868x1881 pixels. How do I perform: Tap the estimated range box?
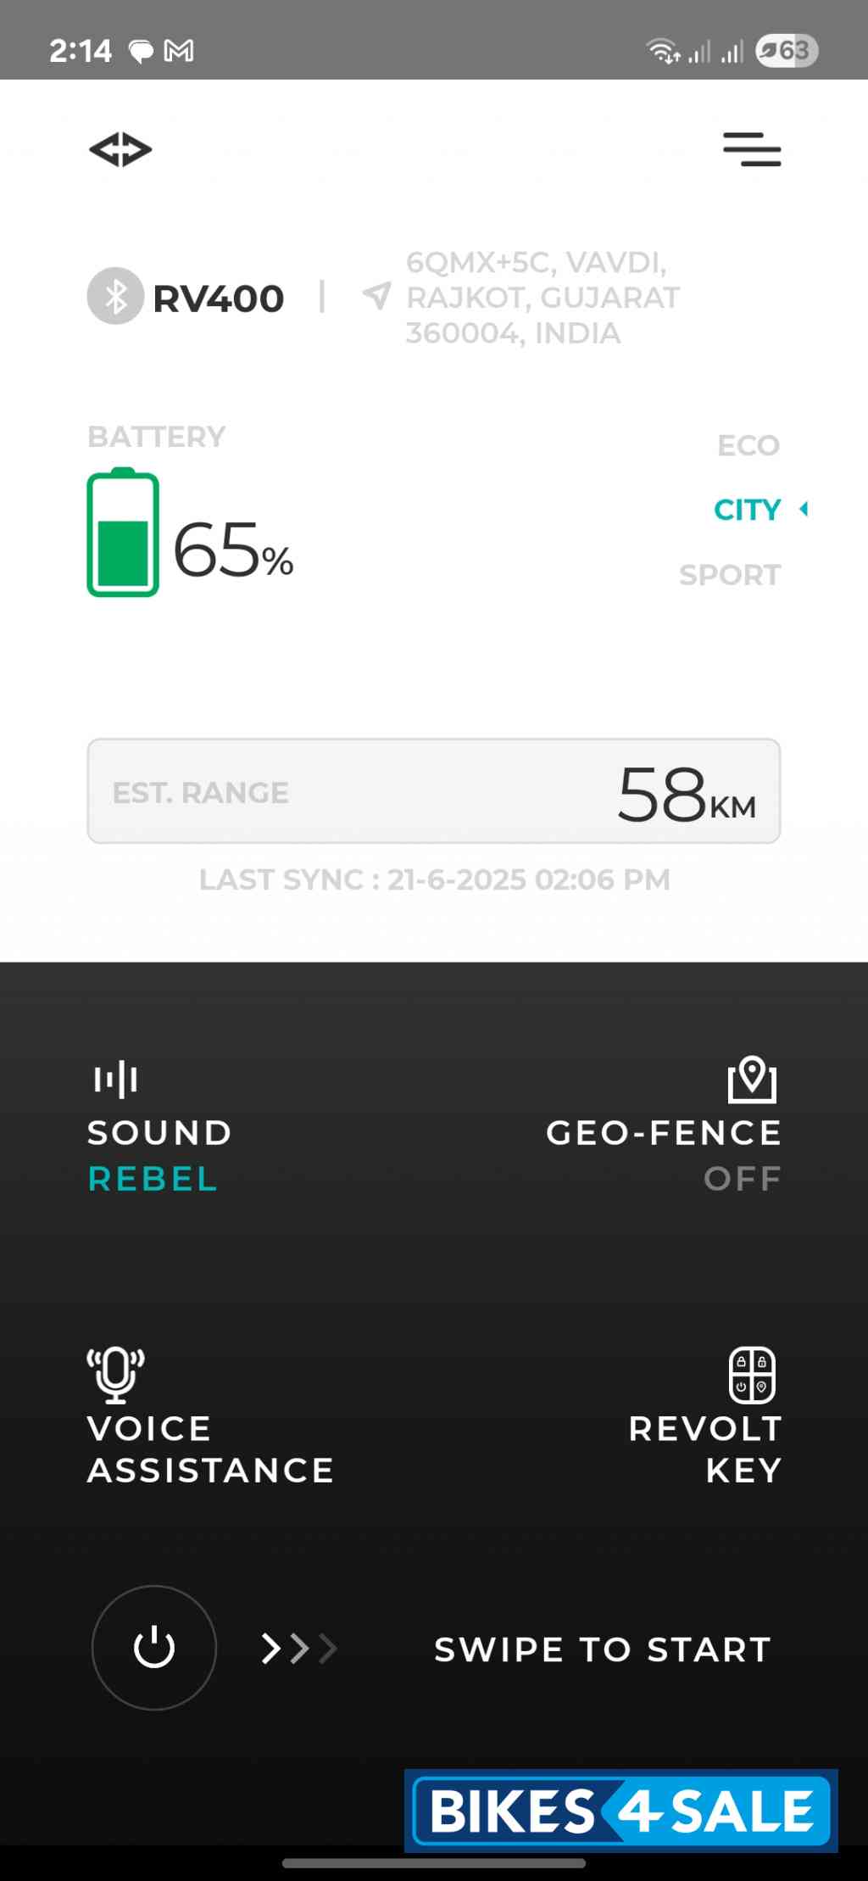[x=434, y=791]
